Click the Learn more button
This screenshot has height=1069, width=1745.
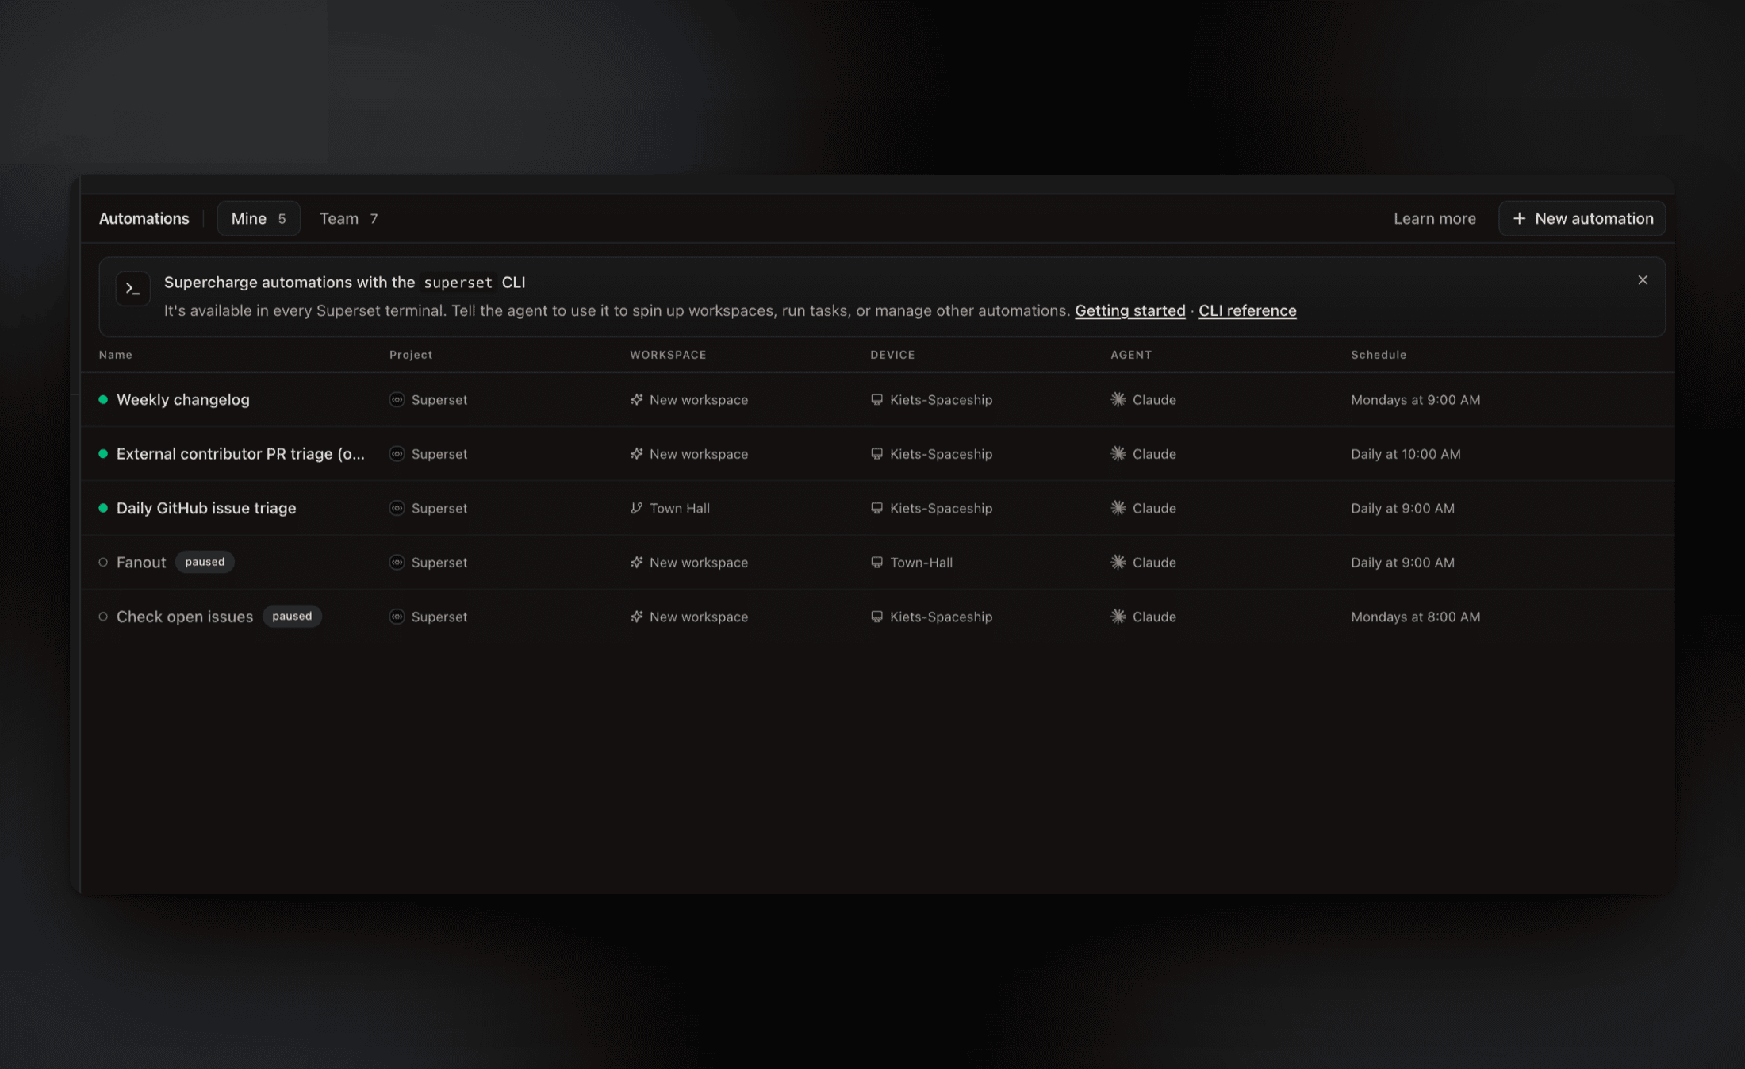tap(1435, 218)
